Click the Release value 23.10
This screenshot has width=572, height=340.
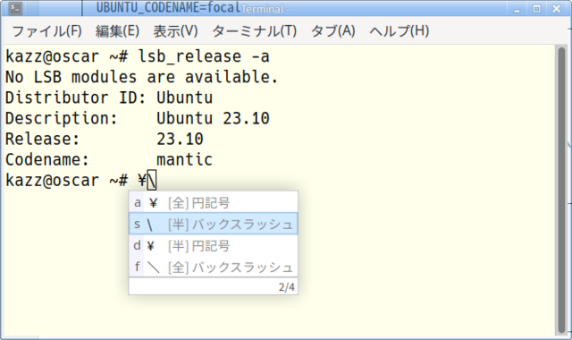coord(181,140)
